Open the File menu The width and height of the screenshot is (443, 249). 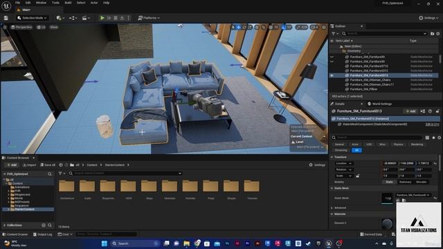pos(17,3)
